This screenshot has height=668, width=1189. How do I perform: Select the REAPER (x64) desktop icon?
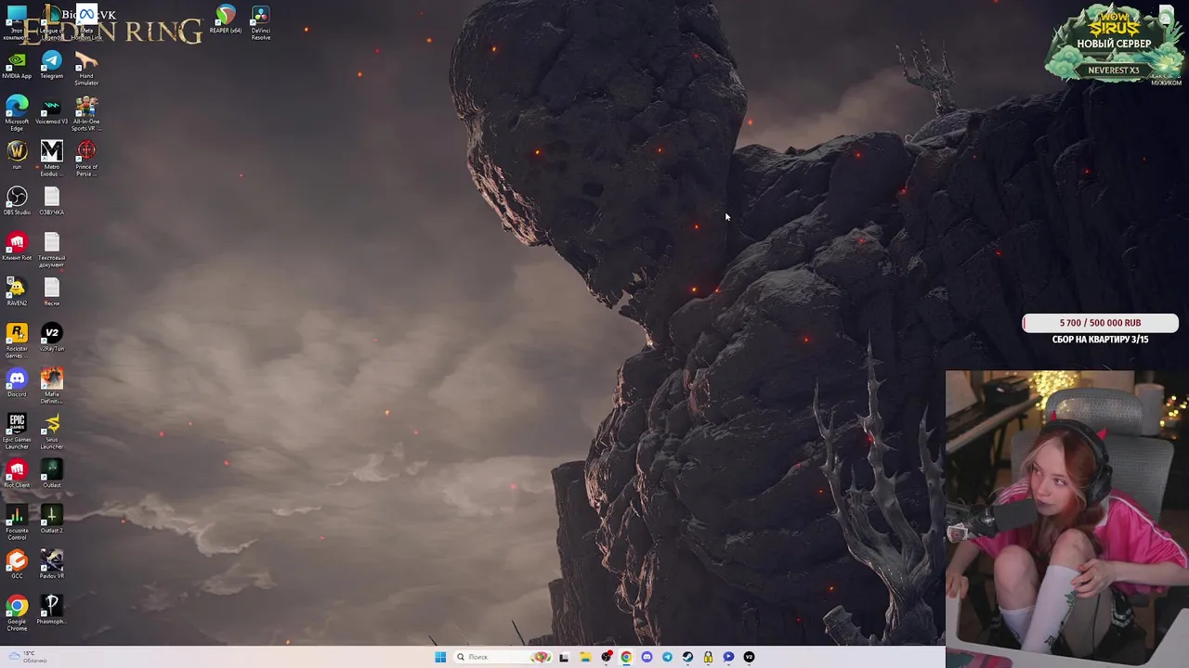[x=226, y=19]
